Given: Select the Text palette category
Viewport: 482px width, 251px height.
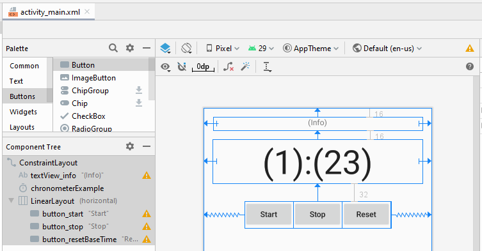Looking at the screenshot, I should 16,81.
